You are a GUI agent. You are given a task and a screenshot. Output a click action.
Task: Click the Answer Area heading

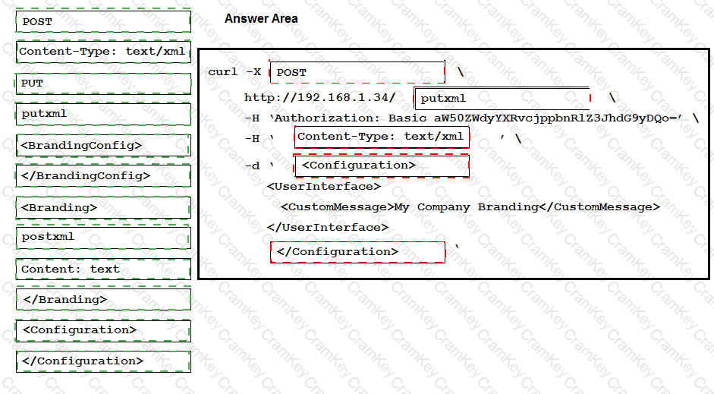tap(261, 19)
